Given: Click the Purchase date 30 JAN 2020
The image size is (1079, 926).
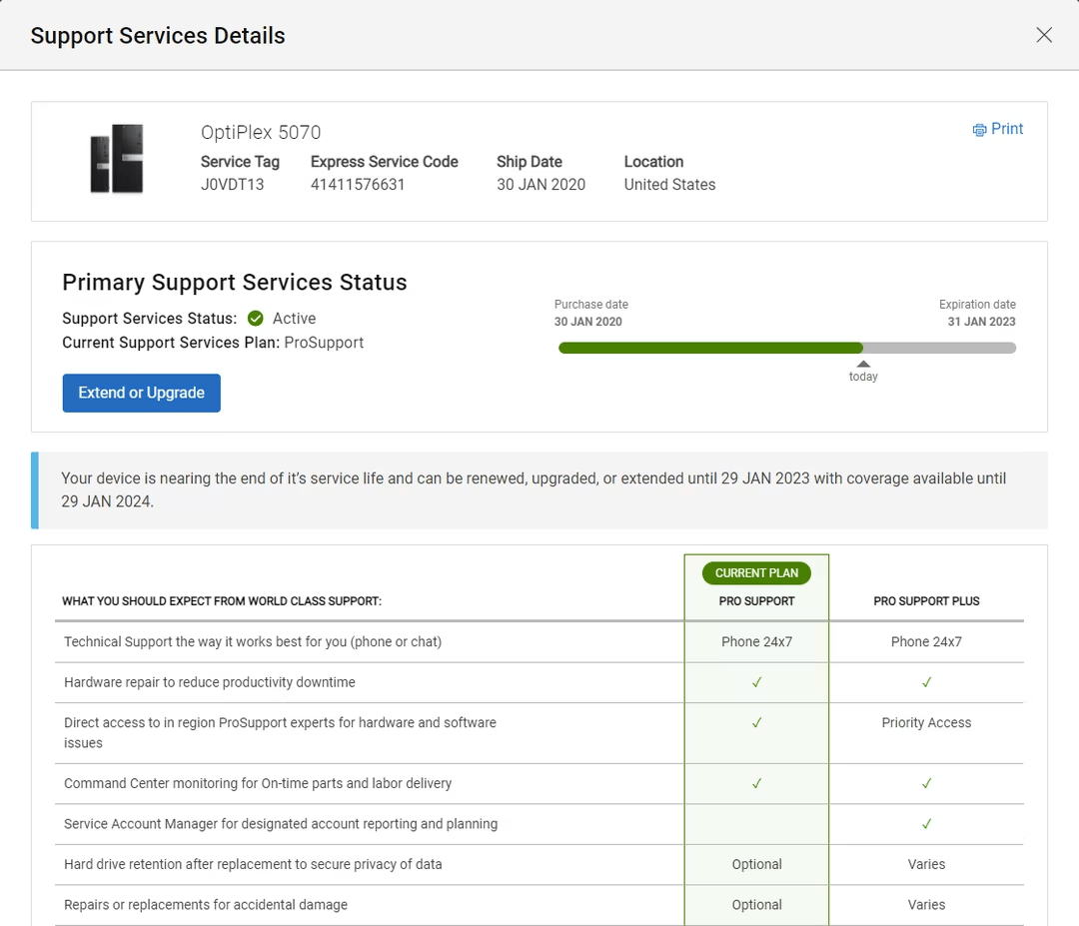Looking at the screenshot, I should [588, 322].
